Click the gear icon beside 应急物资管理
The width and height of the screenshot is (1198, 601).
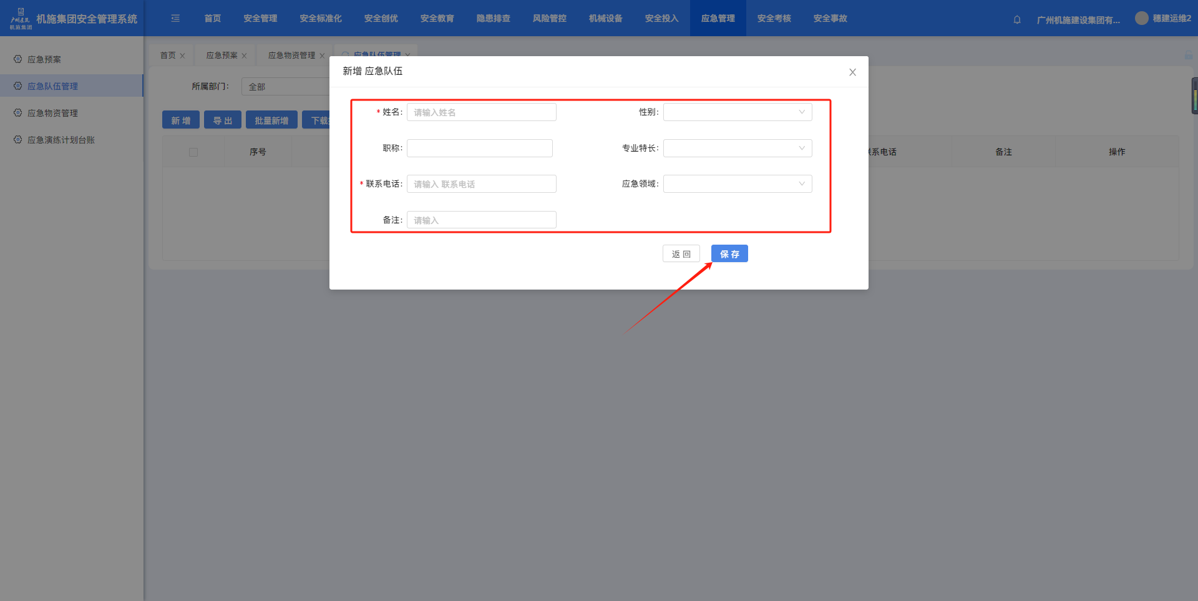click(x=18, y=113)
